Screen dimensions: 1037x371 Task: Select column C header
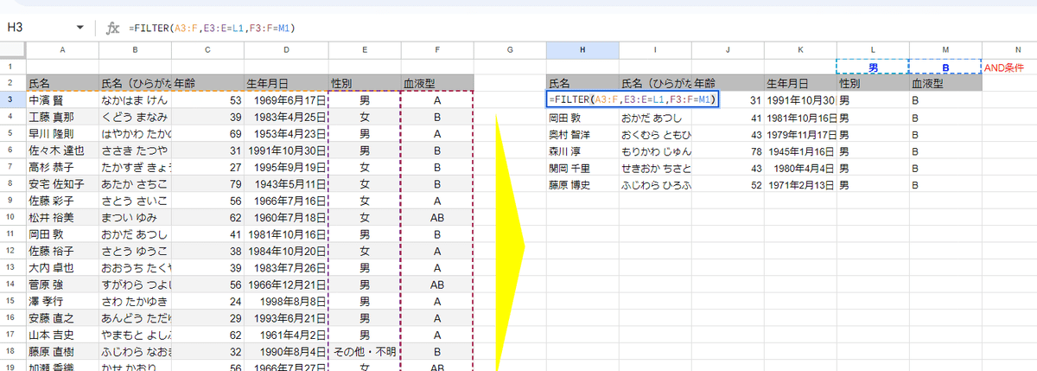(x=208, y=50)
